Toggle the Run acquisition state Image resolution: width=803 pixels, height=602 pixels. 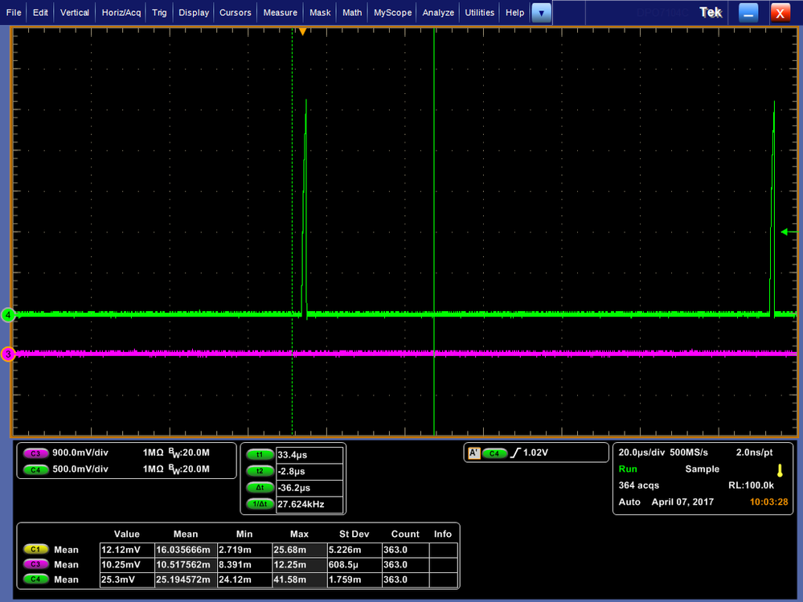click(x=628, y=469)
